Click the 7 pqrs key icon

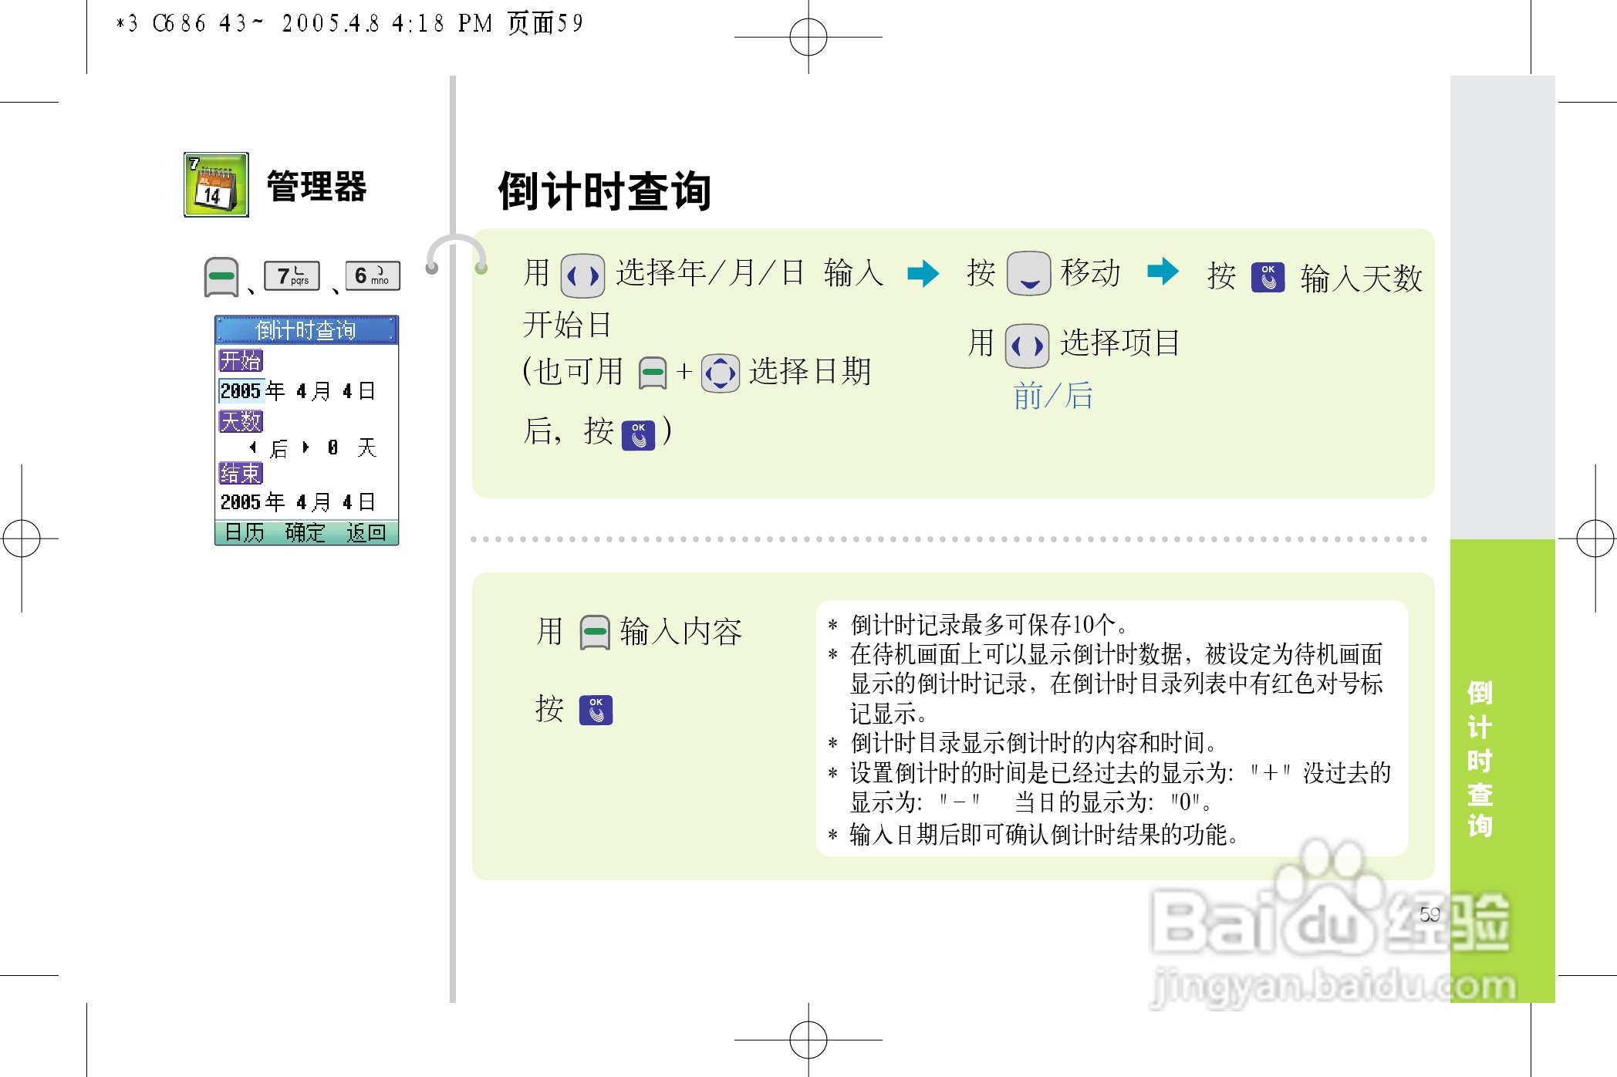292,275
